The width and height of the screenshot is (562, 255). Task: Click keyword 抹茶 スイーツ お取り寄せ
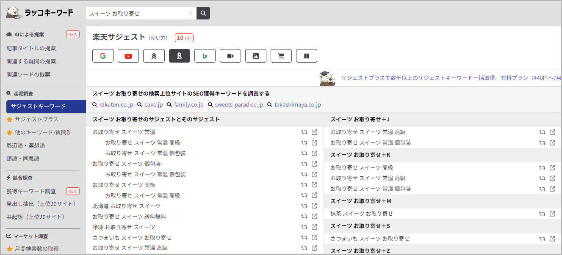[x=362, y=214]
